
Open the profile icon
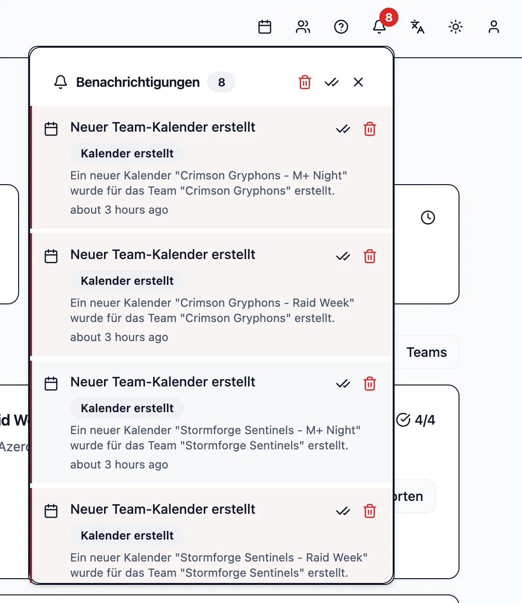pyautogui.click(x=494, y=27)
